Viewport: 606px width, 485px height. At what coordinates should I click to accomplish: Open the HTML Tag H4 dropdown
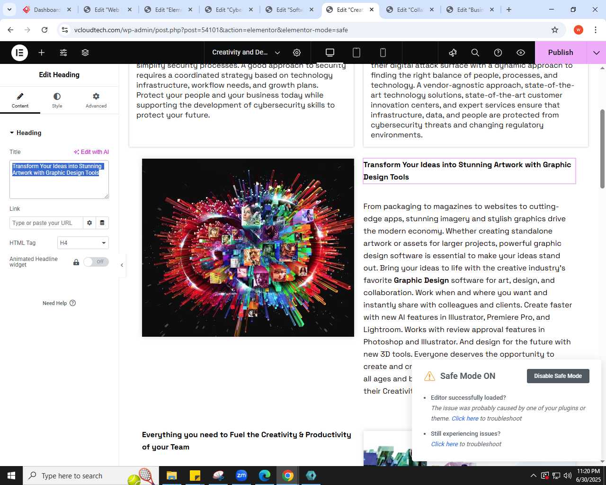point(83,243)
